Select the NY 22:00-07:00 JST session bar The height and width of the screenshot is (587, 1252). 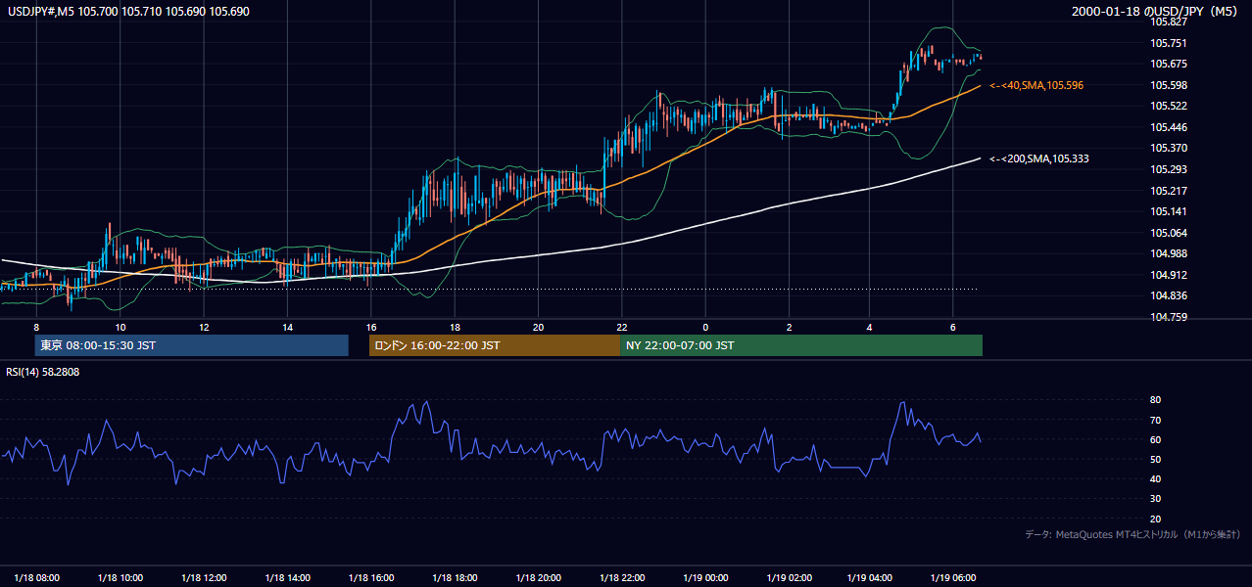[801, 345]
